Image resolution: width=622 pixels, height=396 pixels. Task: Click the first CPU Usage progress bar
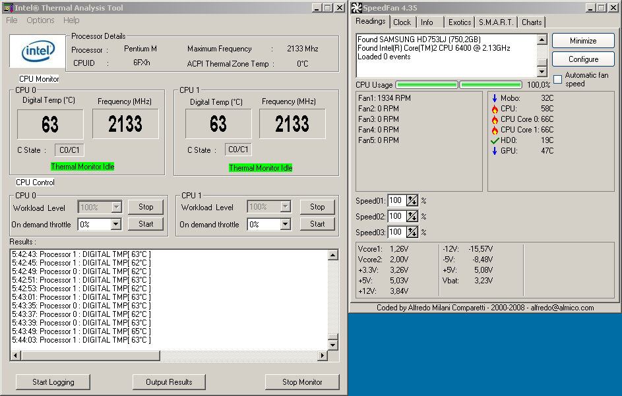(427, 85)
